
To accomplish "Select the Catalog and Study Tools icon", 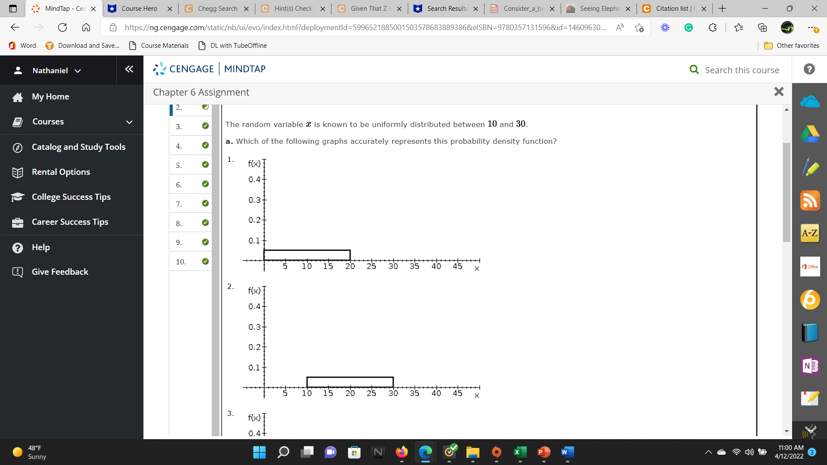I will [x=18, y=147].
